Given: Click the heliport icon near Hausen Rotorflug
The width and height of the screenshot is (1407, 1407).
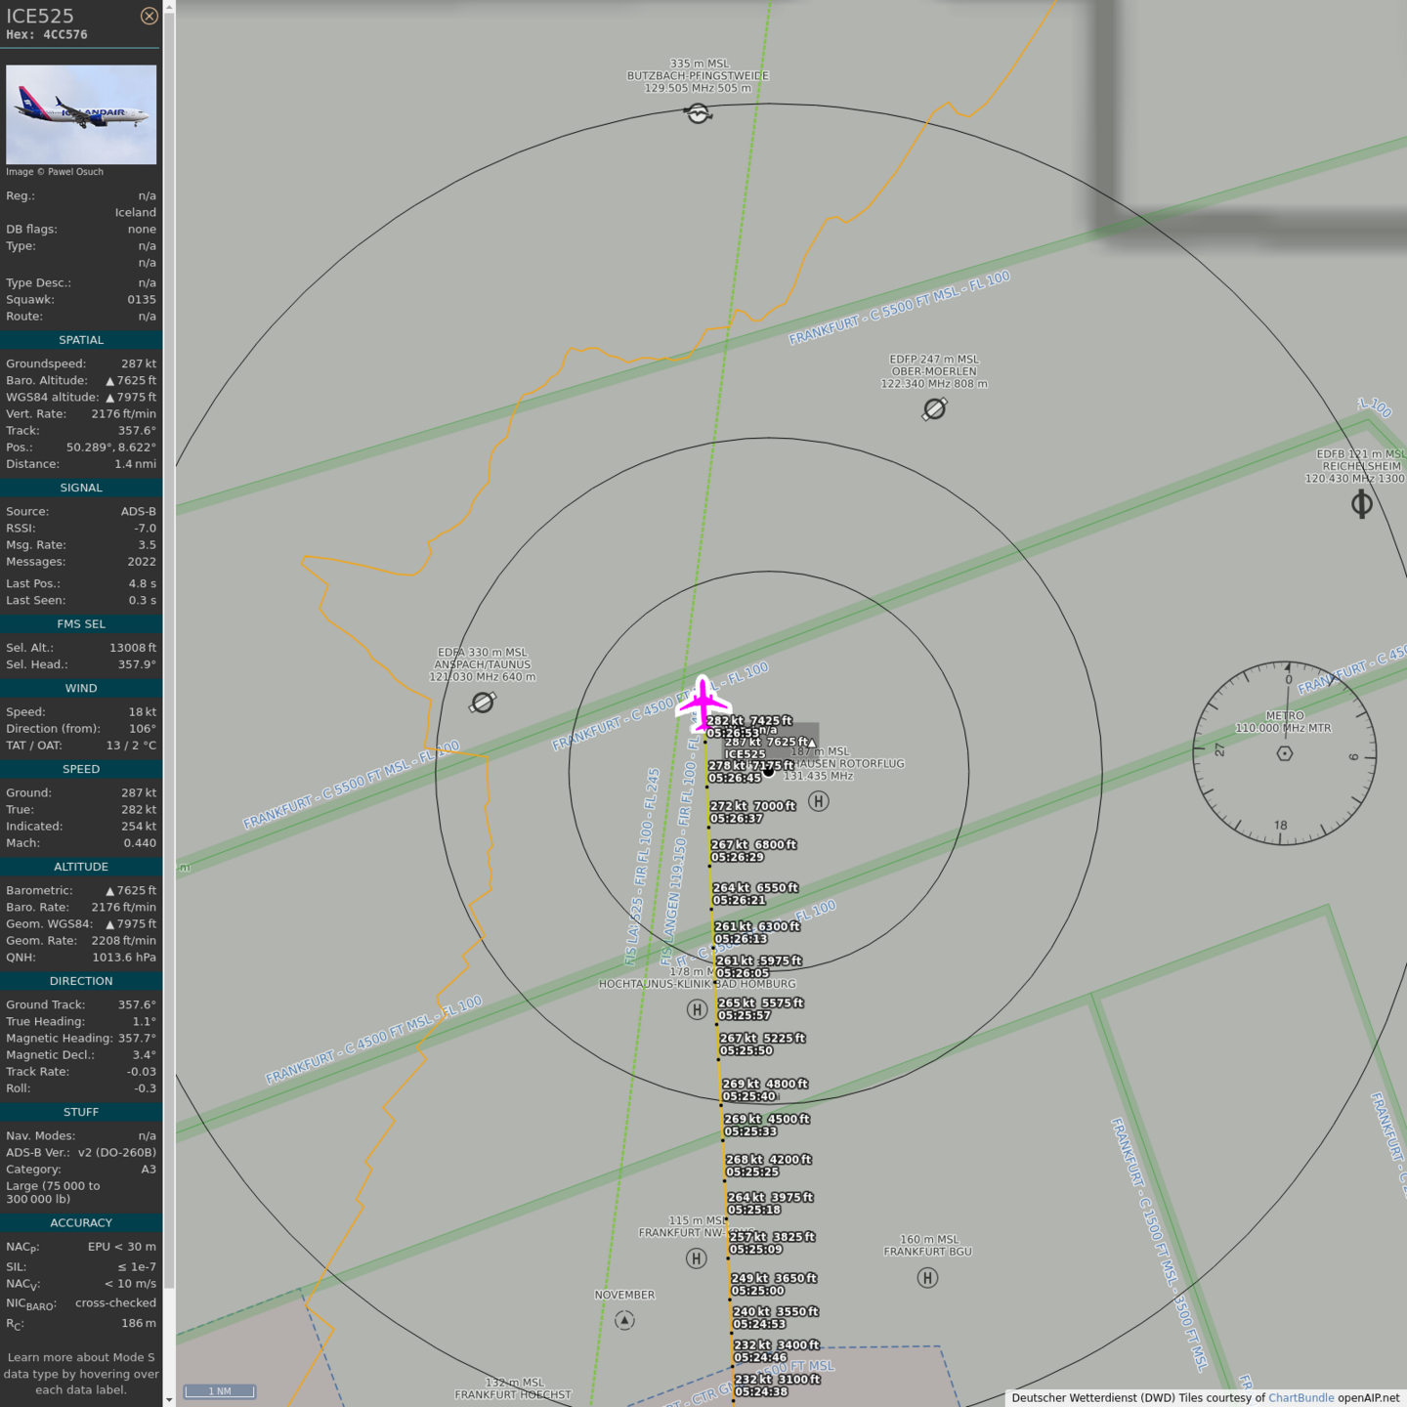Looking at the screenshot, I should tap(819, 801).
